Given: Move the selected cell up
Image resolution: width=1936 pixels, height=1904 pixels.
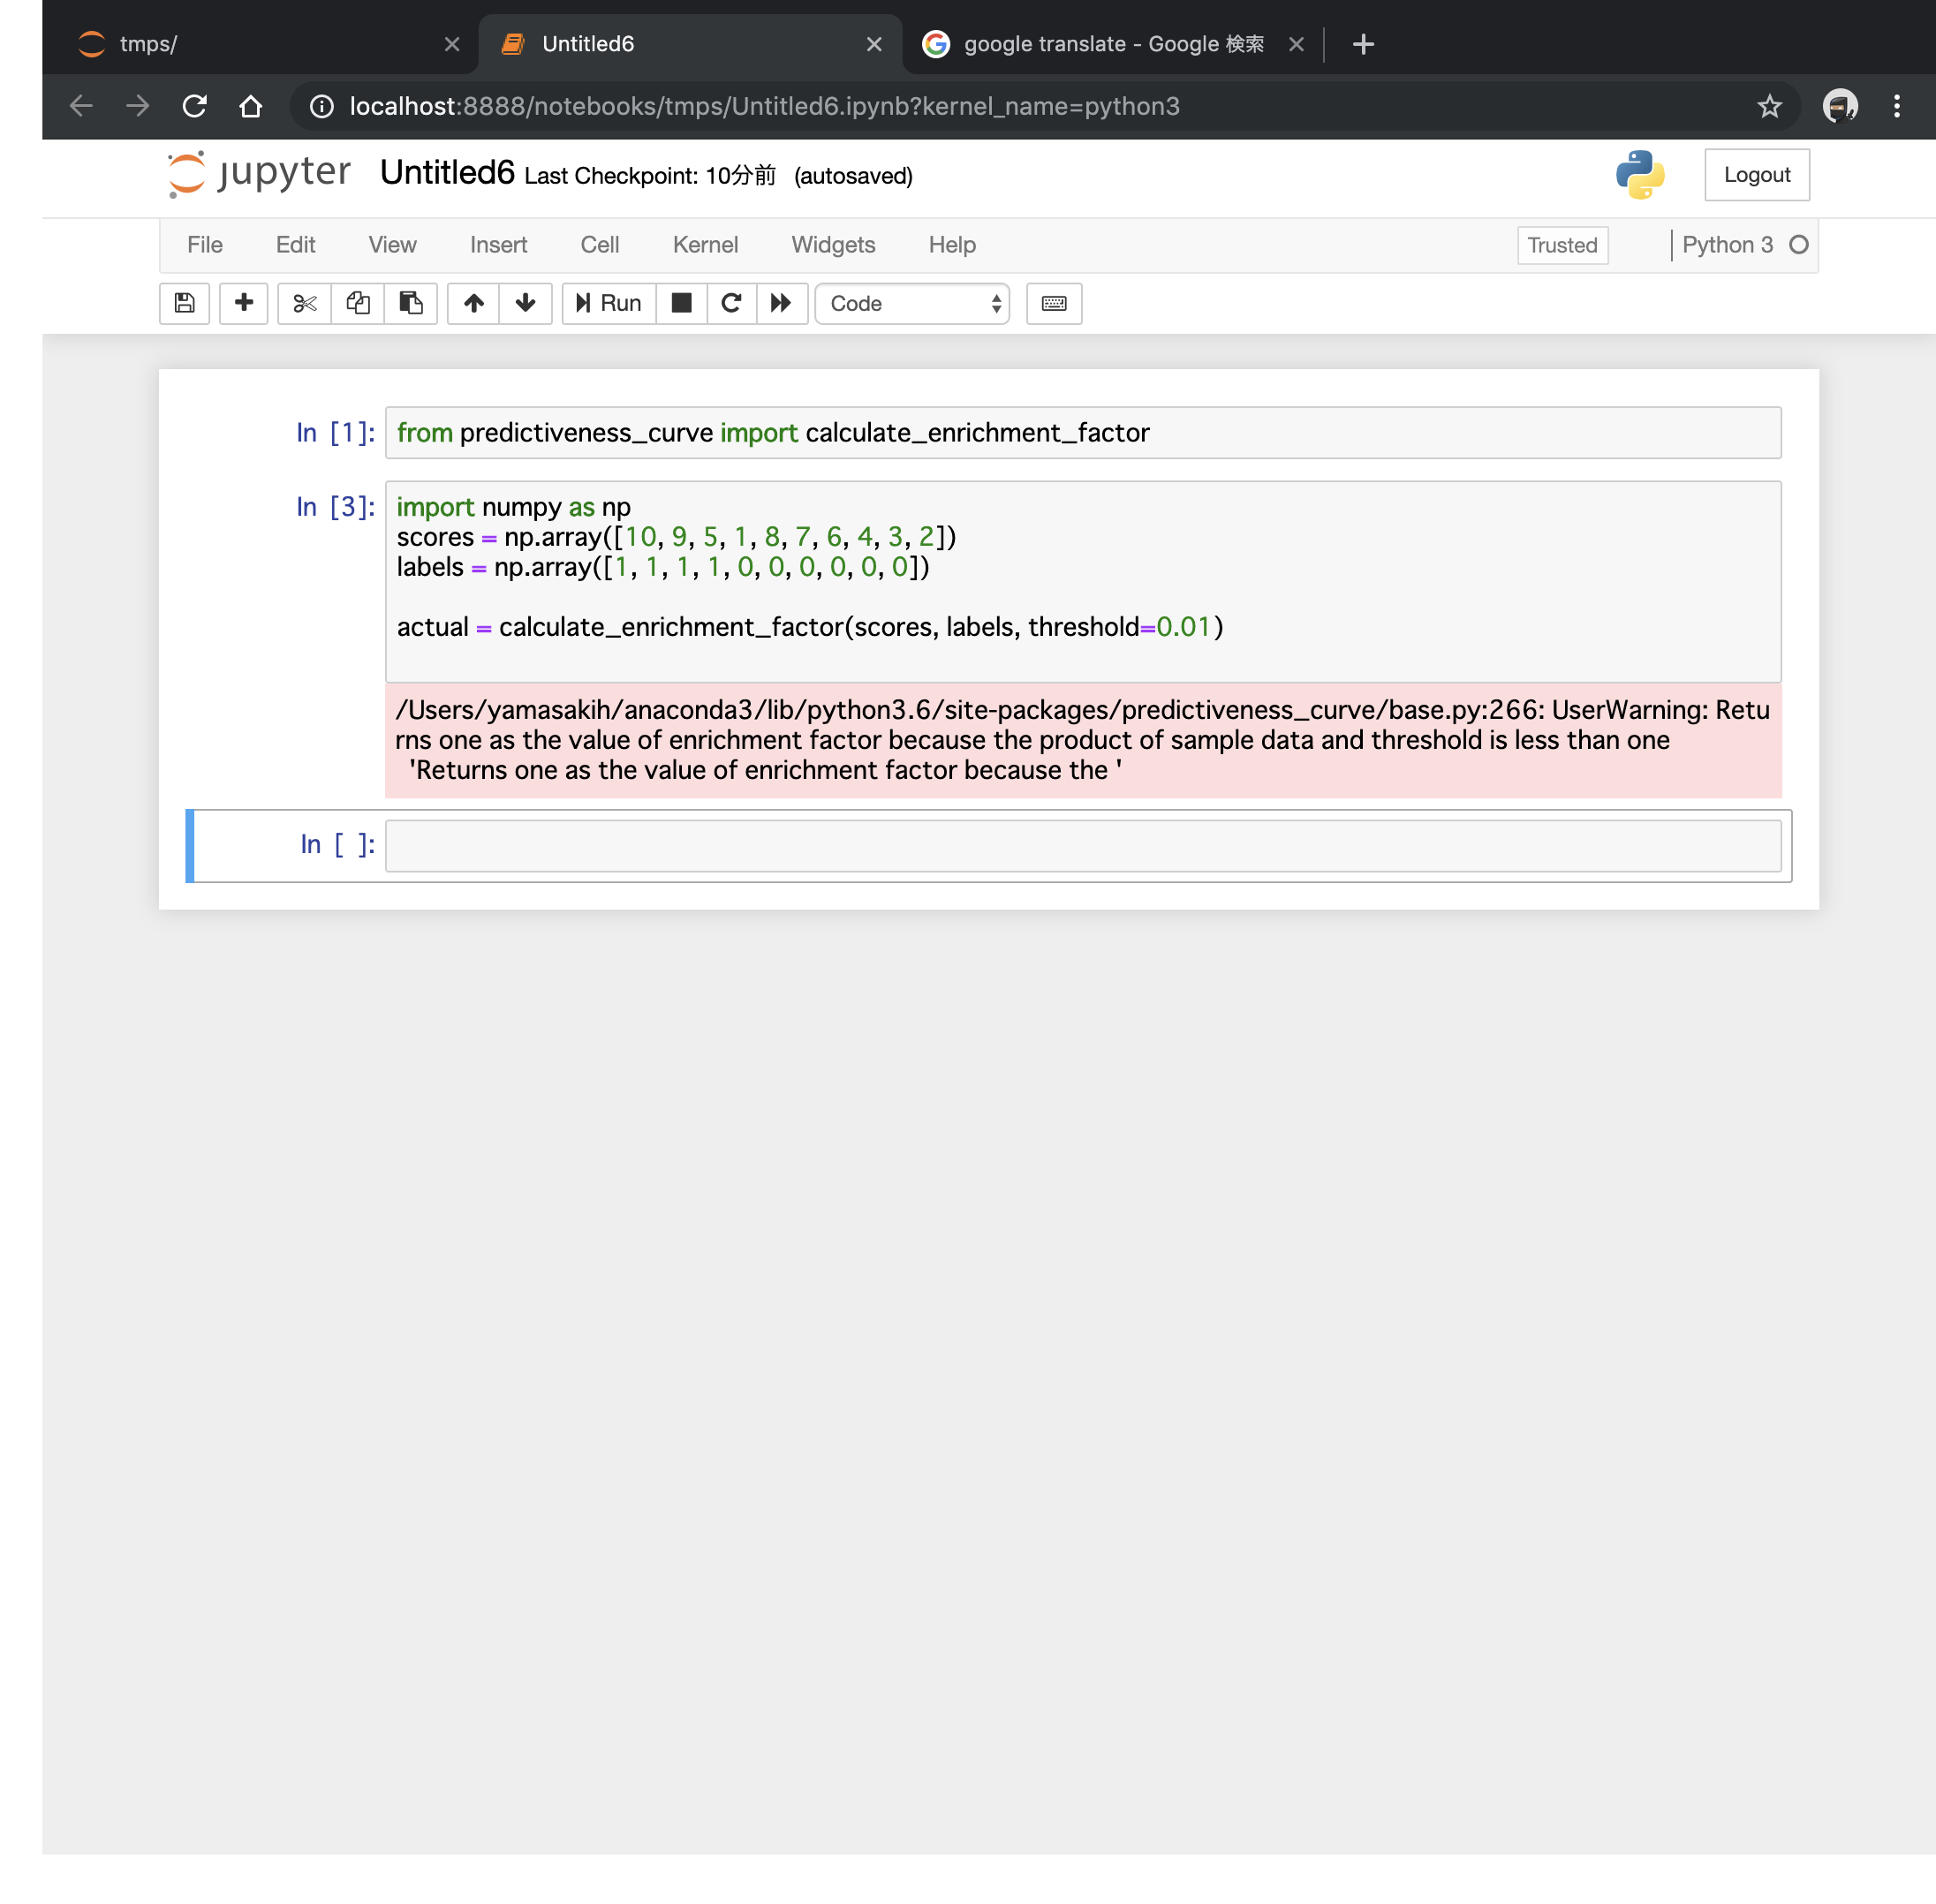Looking at the screenshot, I should click(x=473, y=303).
